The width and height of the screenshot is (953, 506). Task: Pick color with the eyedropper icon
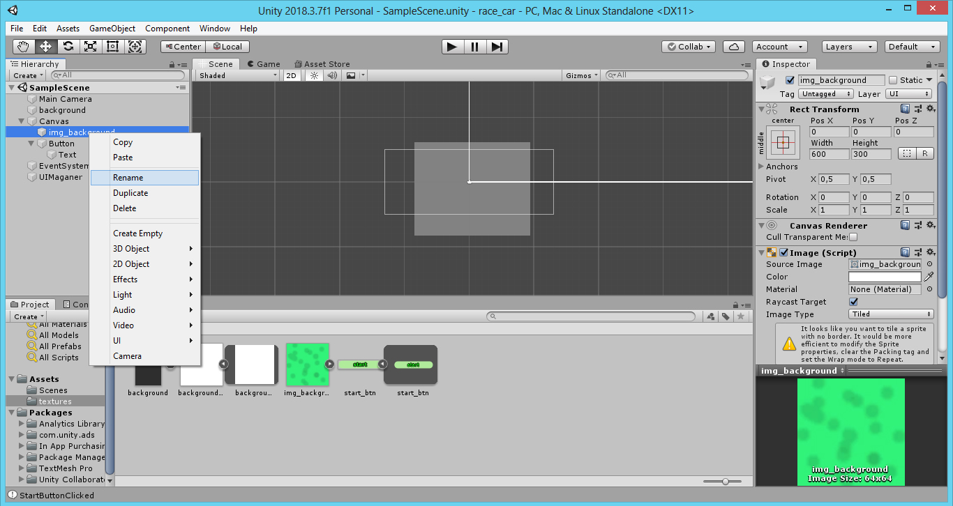pyautogui.click(x=929, y=277)
